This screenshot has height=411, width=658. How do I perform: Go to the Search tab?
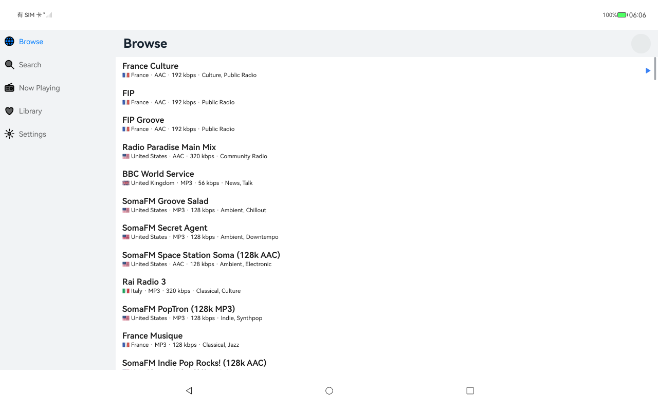(58, 65)
